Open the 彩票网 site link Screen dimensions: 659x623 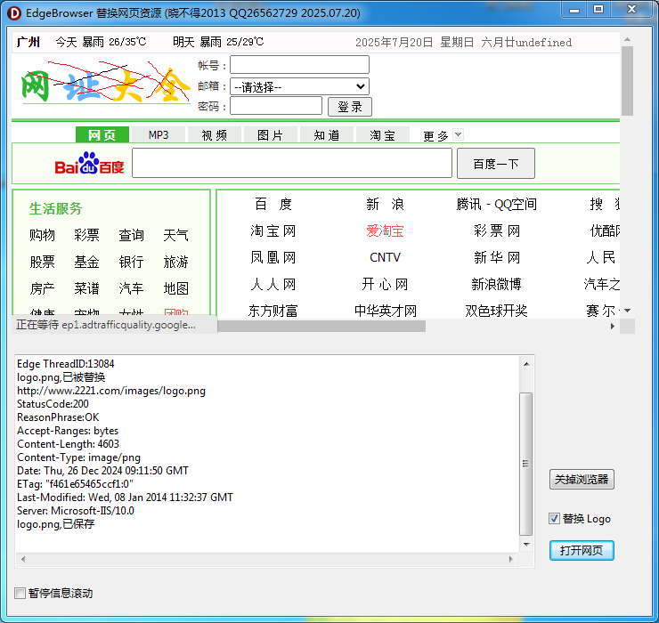497,231
